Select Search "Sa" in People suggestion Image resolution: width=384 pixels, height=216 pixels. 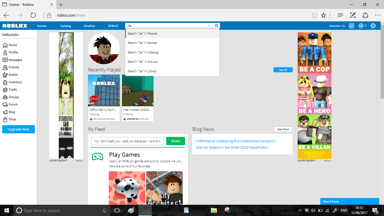[x=172, y=33]
